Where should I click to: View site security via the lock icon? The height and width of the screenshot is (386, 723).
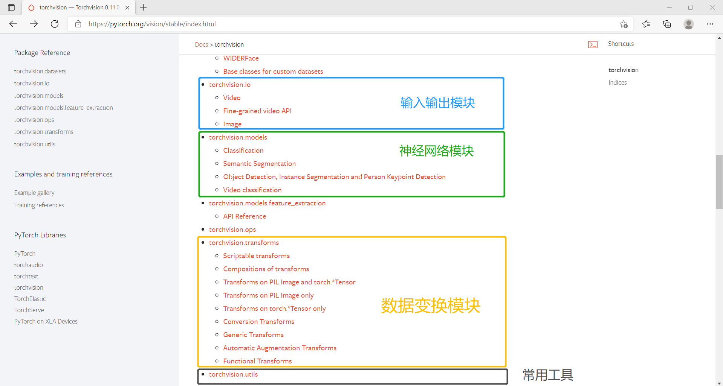[78, 24]
